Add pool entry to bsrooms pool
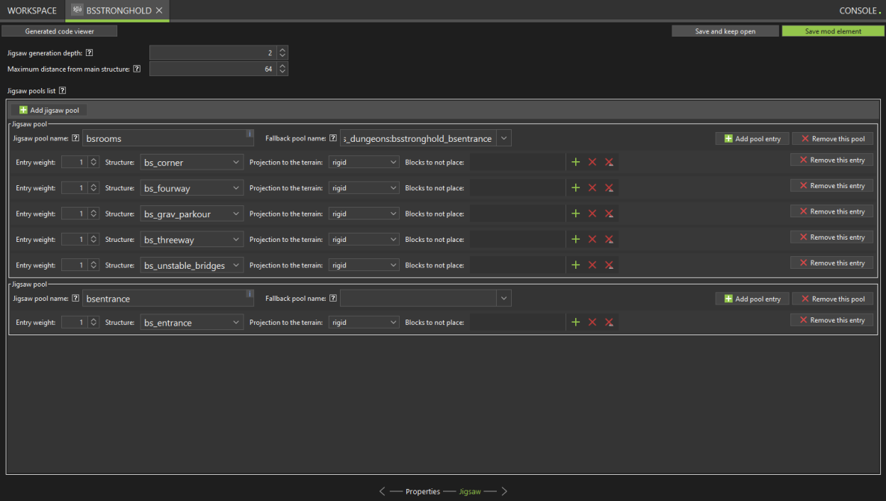 pos(752,138)
